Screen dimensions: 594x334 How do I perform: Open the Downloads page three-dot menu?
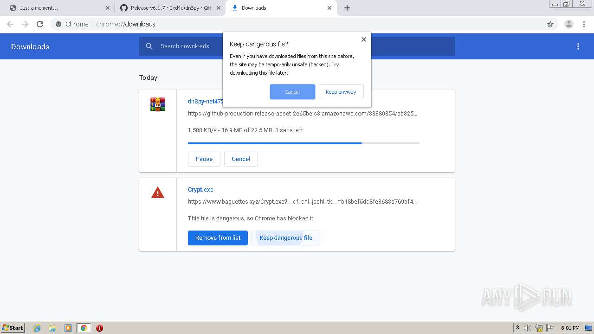click(578, 46)
